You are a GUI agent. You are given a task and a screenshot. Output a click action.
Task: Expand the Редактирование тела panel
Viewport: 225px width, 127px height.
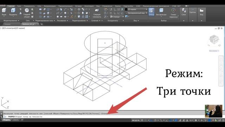[x=45, y=20]
